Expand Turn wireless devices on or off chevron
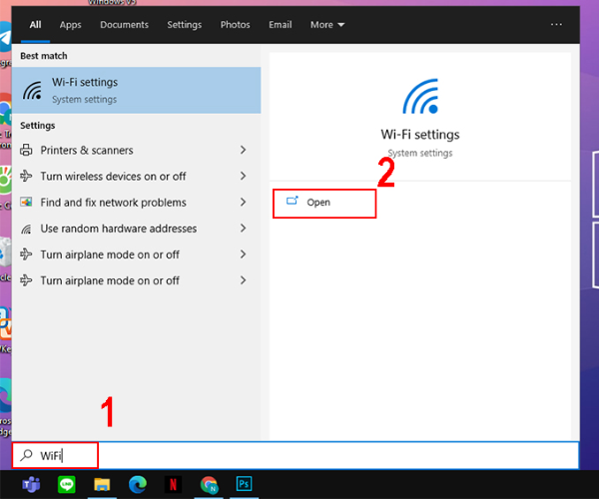Image resolution: width=599 pixels, height=499 pixels. 243,176
